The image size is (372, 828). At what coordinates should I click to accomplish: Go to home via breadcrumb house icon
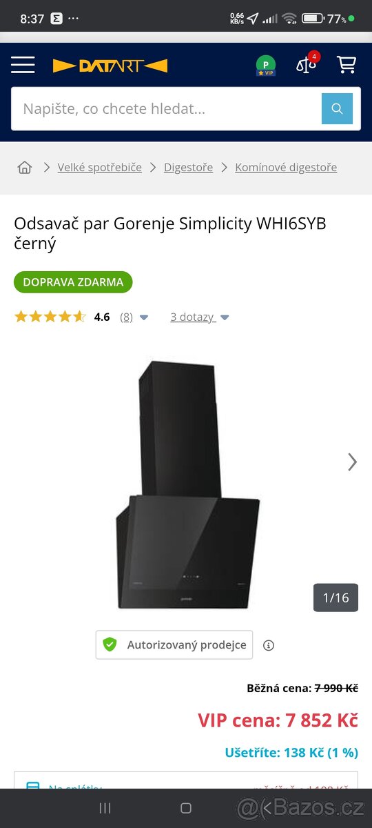pyautogui.click(x=25, y=167)
